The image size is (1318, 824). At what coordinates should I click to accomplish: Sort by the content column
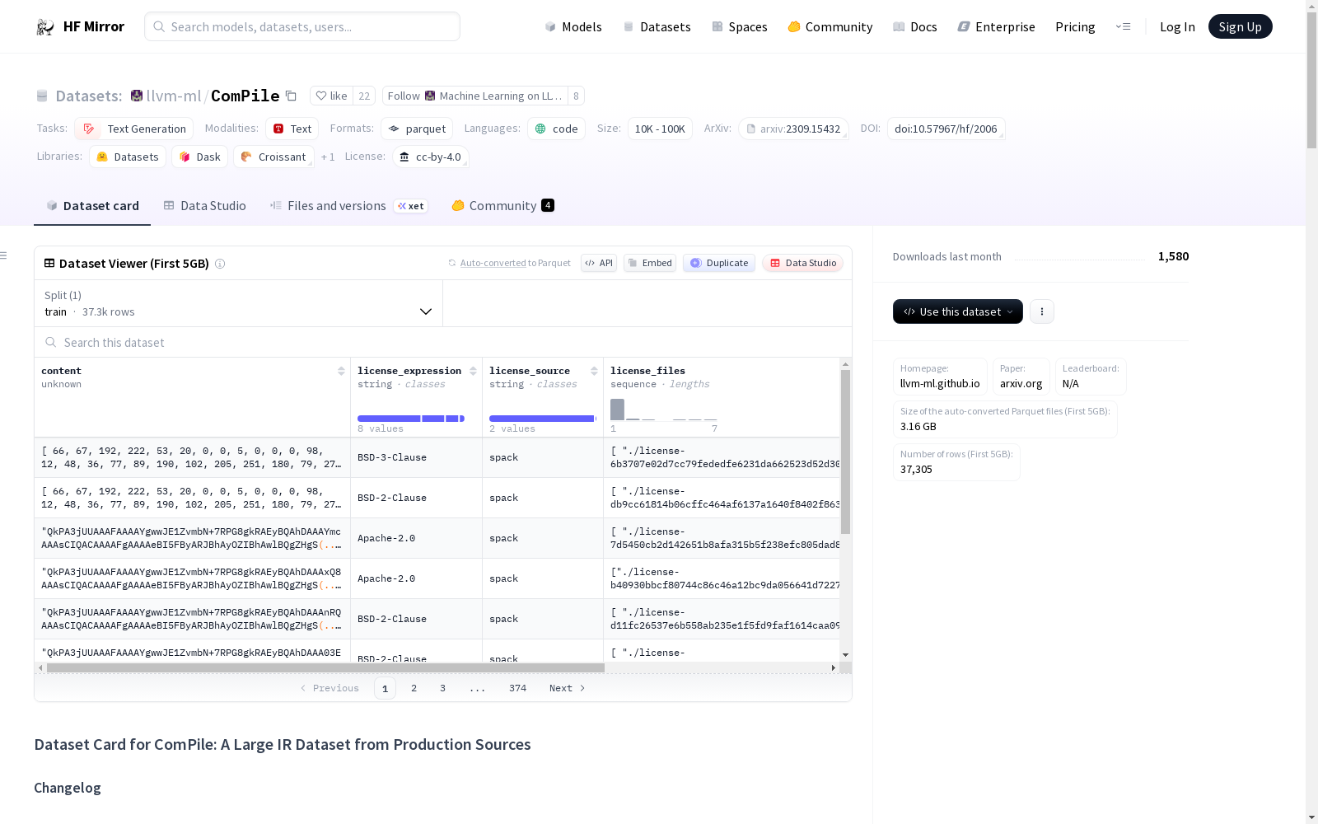[x=341, y=371]
